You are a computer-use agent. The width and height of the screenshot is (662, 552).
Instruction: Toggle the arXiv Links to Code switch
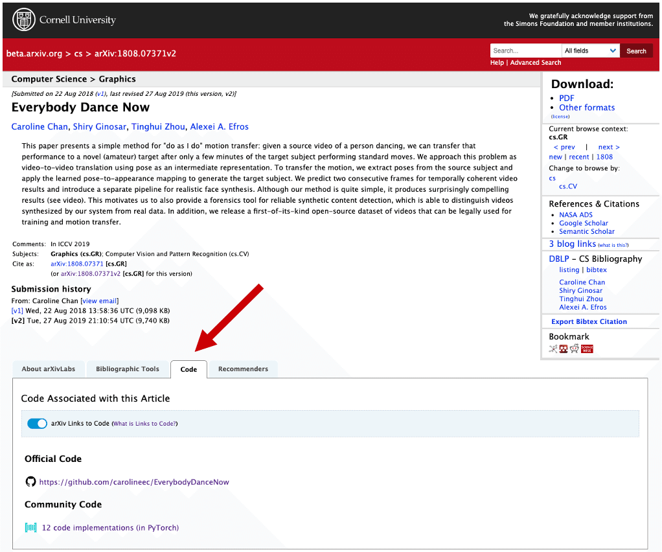pyautogui.click(x=37, y=423)
